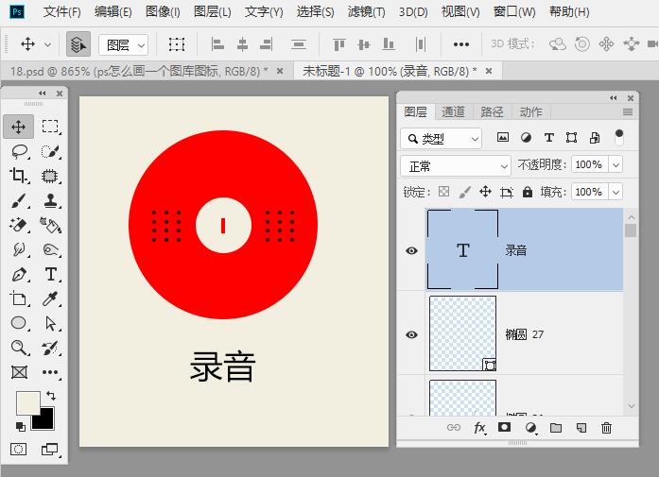This screenshot has height=477, width=659.
Task: Toggle visibility of 椭圆 27 layer
Action: click(411, 334)
